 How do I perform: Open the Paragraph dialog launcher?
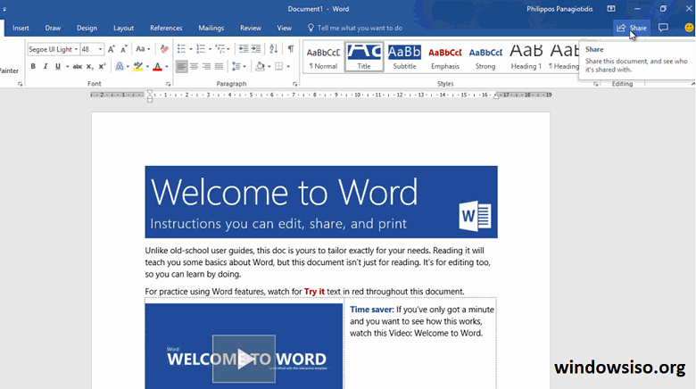point(294,84)
